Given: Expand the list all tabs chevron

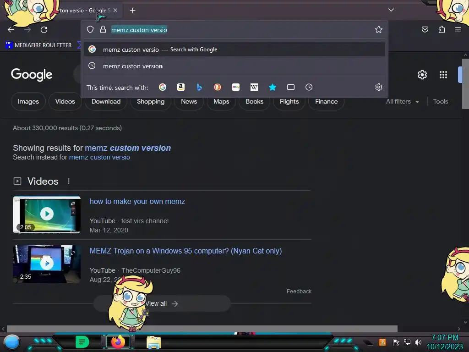Looking at the screenshot, I should [391, 10].
